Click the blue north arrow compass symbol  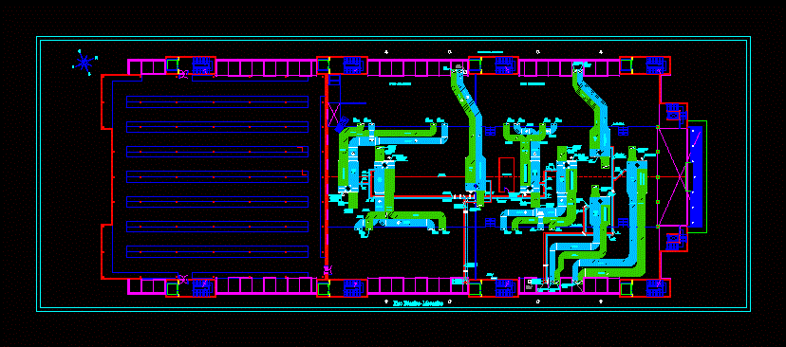click(x=84, y=62)
